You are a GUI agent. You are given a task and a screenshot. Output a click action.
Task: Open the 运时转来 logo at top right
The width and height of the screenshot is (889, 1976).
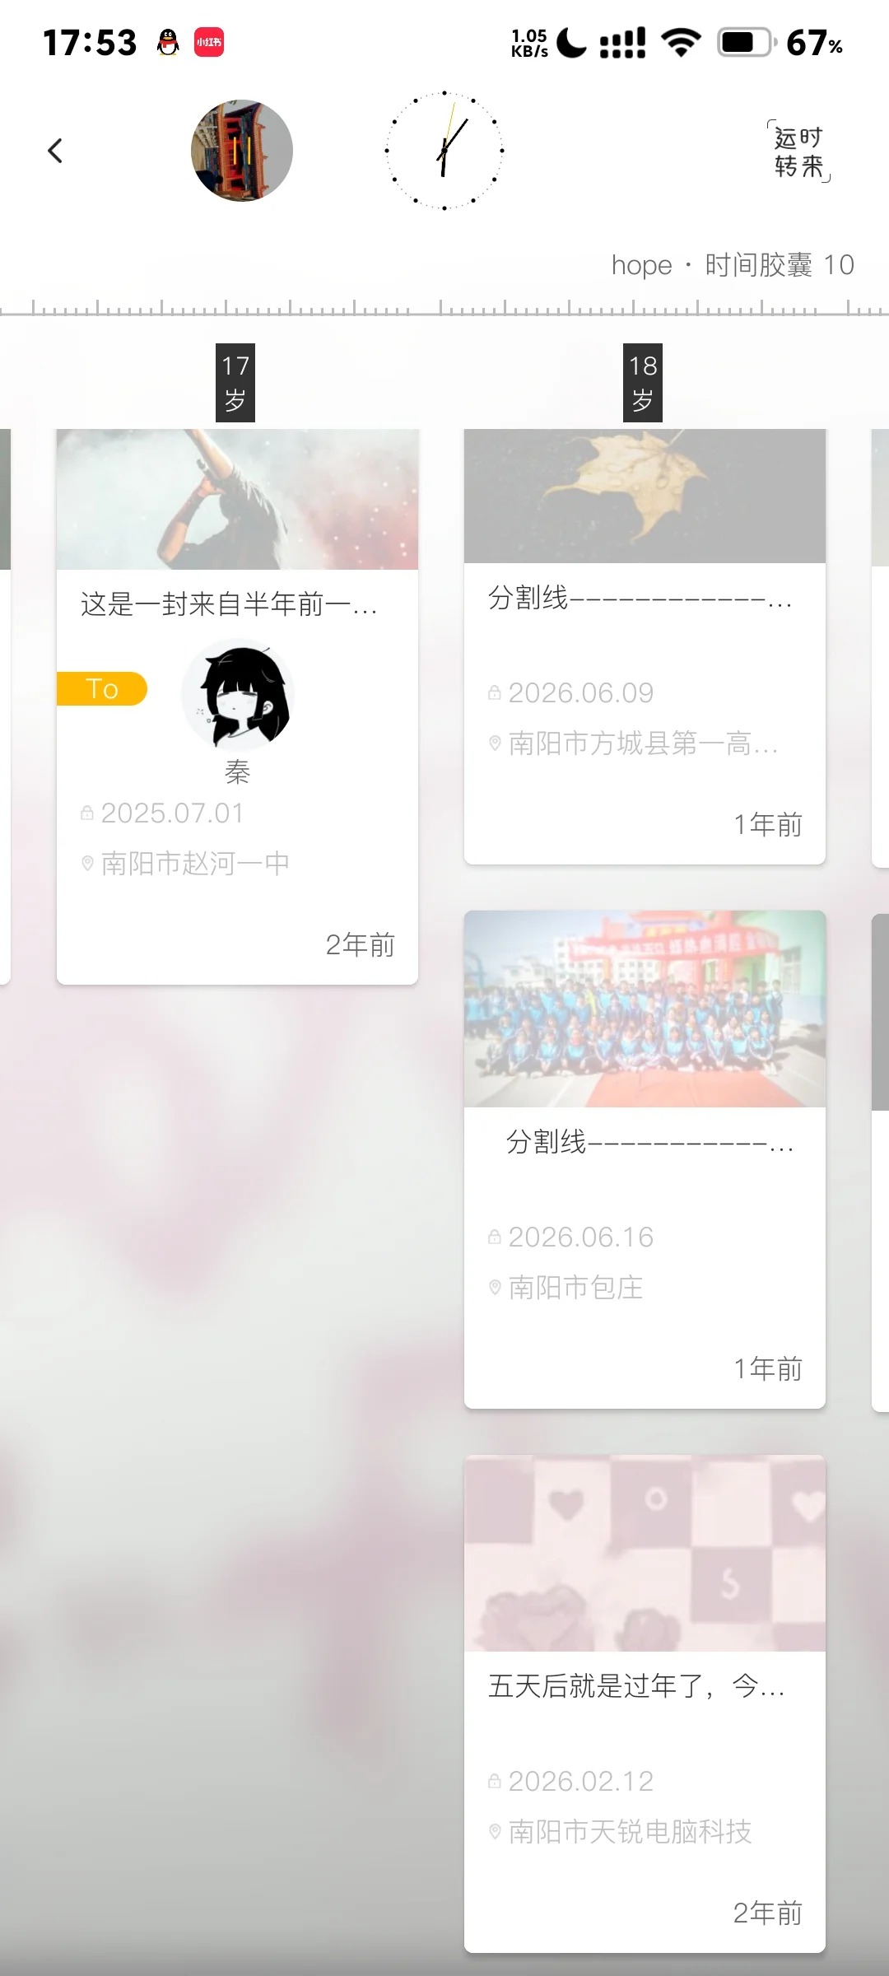coord(798,151)
